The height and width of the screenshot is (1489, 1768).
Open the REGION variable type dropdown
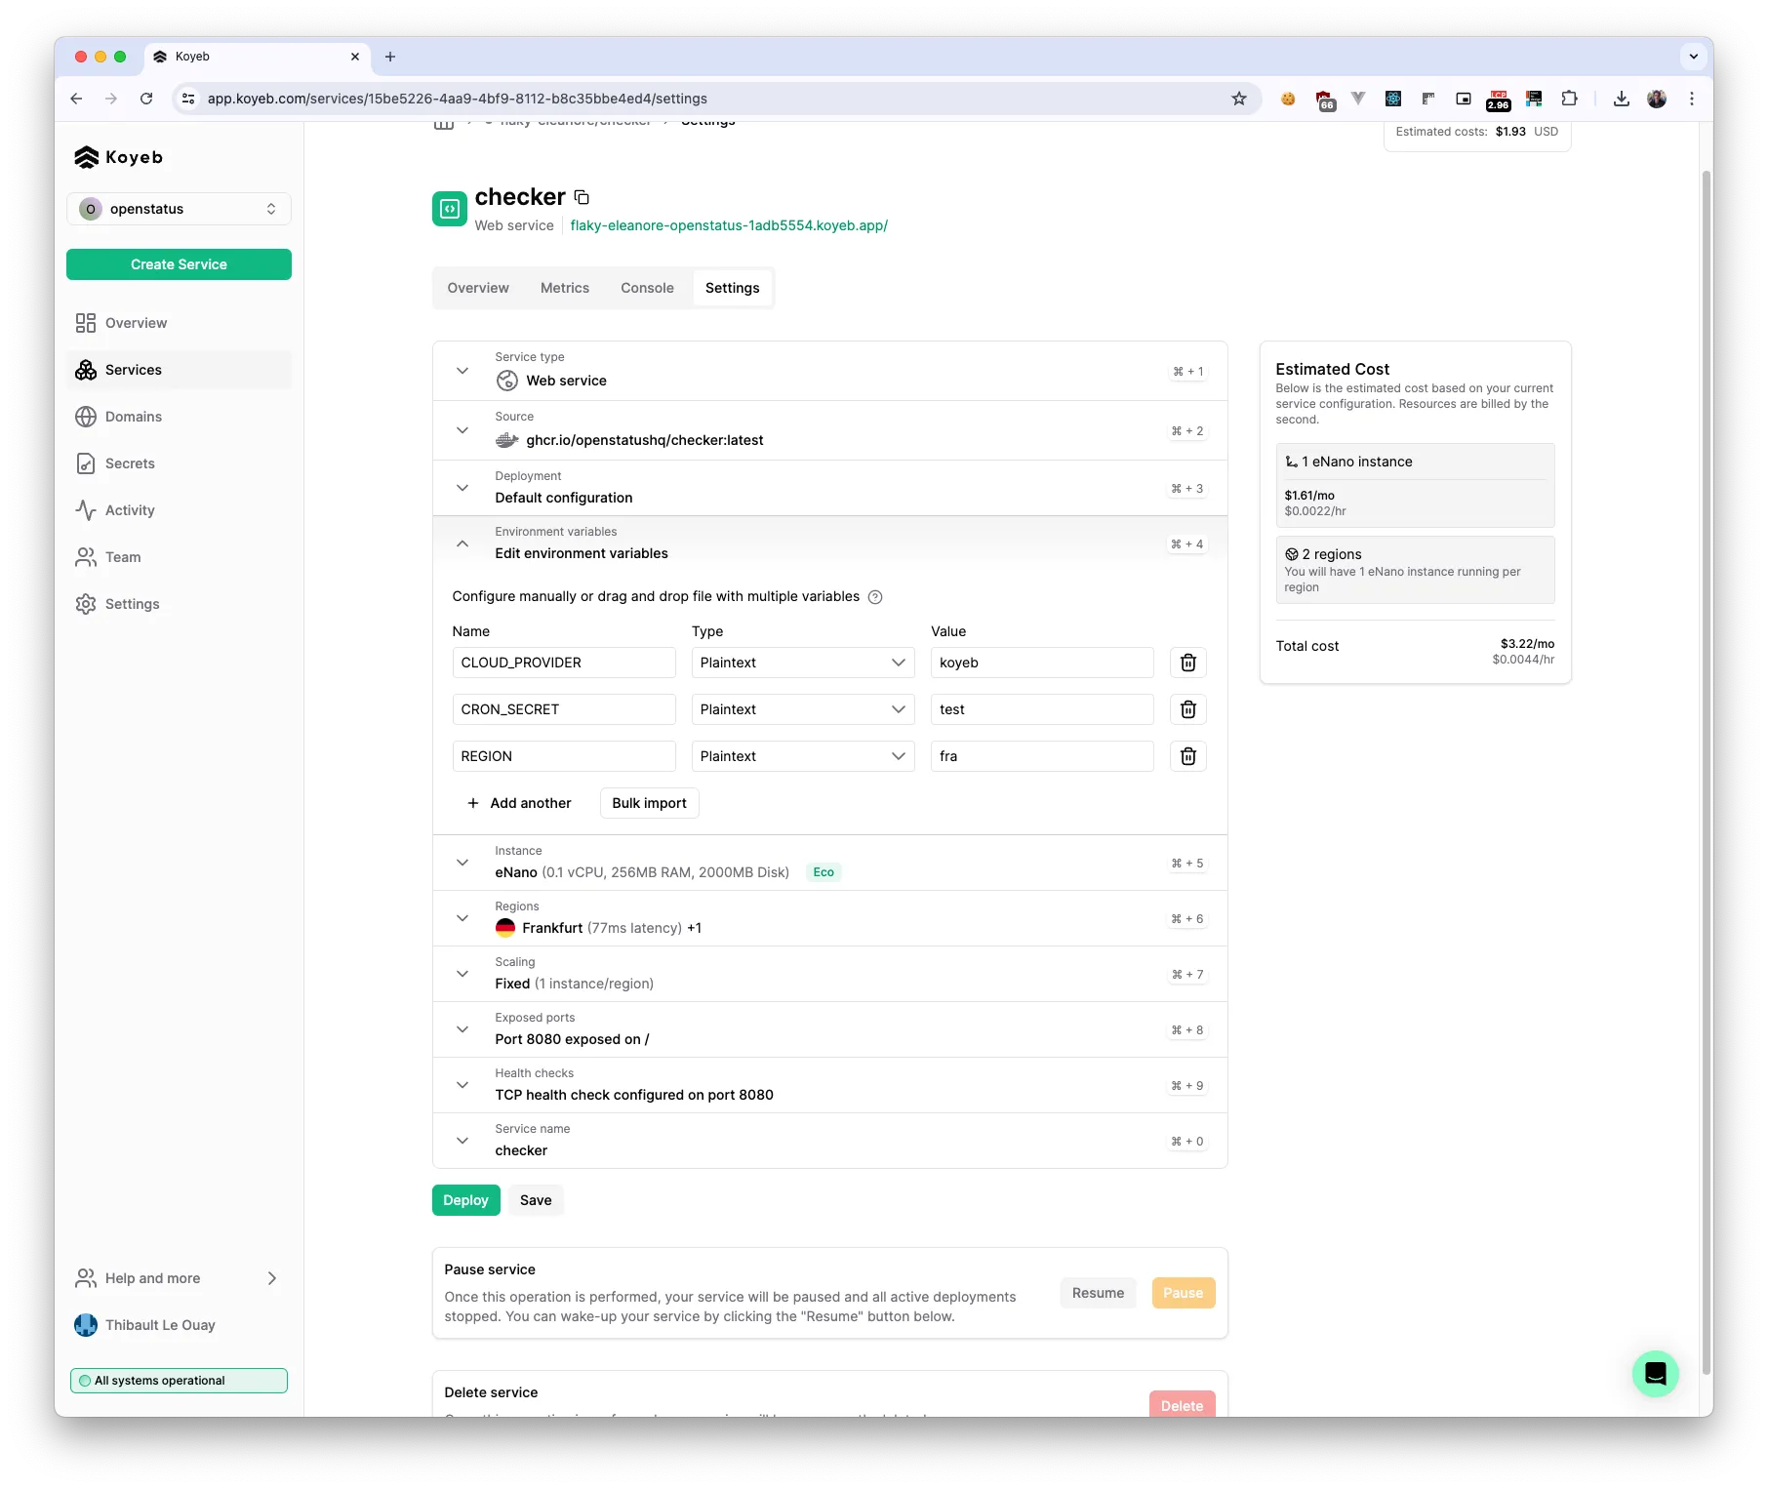(802, 756)
